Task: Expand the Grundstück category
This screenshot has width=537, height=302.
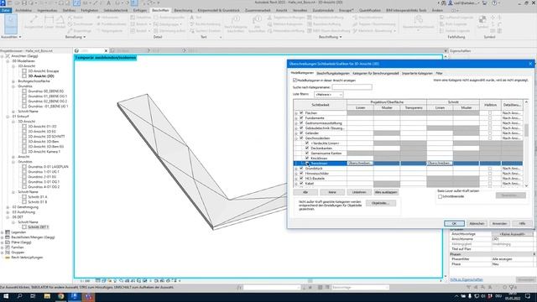Action: [x=296, y=169]
